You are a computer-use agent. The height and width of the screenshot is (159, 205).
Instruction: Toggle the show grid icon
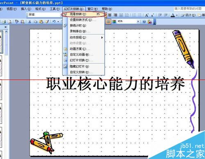click(x=108, y=21)
